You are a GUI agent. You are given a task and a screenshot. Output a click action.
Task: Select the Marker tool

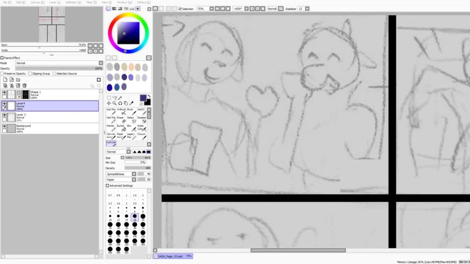tap(111, 128)
